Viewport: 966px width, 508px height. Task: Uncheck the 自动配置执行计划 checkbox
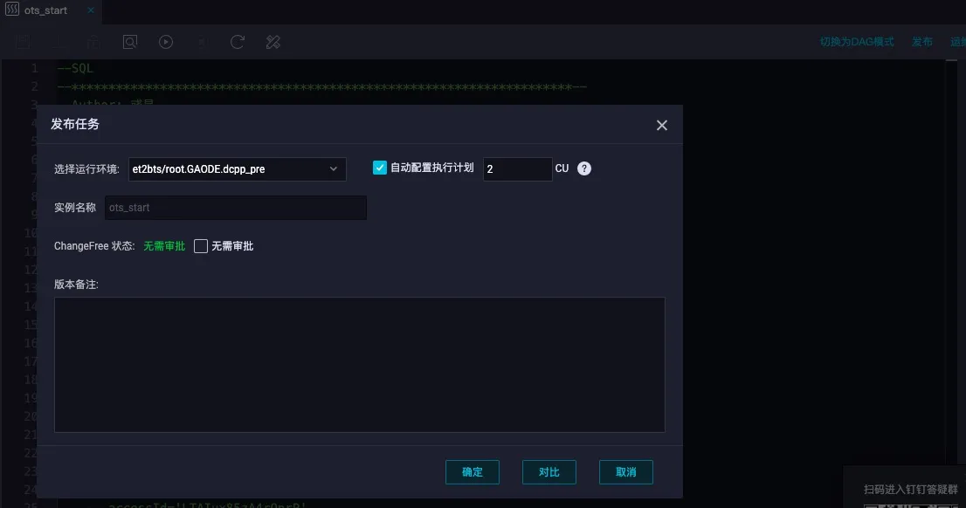[x=379, y=168]
